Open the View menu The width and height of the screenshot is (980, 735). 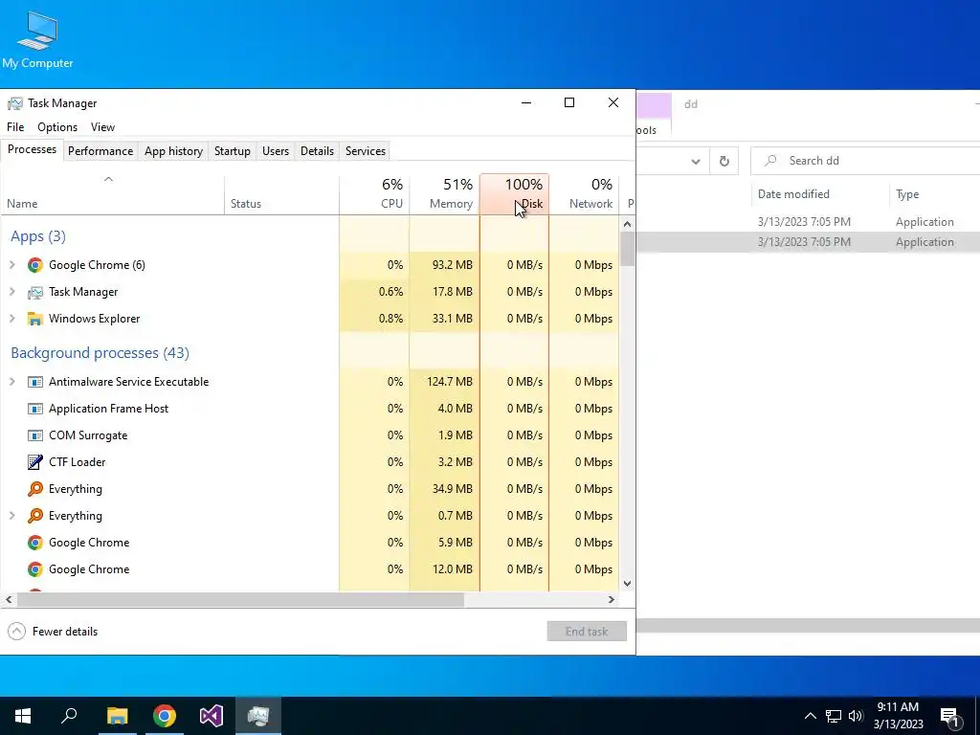102,127
